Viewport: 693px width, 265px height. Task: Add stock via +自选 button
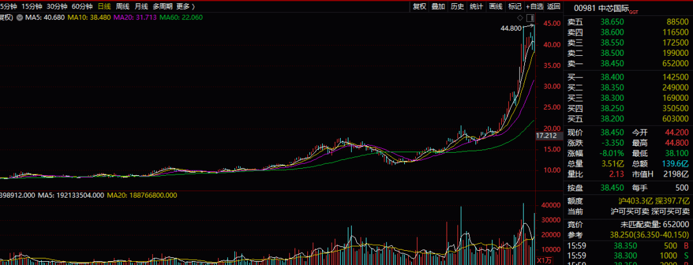click(535, 6)
